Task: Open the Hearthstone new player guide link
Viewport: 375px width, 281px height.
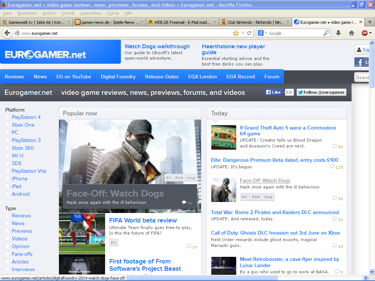Action: 233,49
